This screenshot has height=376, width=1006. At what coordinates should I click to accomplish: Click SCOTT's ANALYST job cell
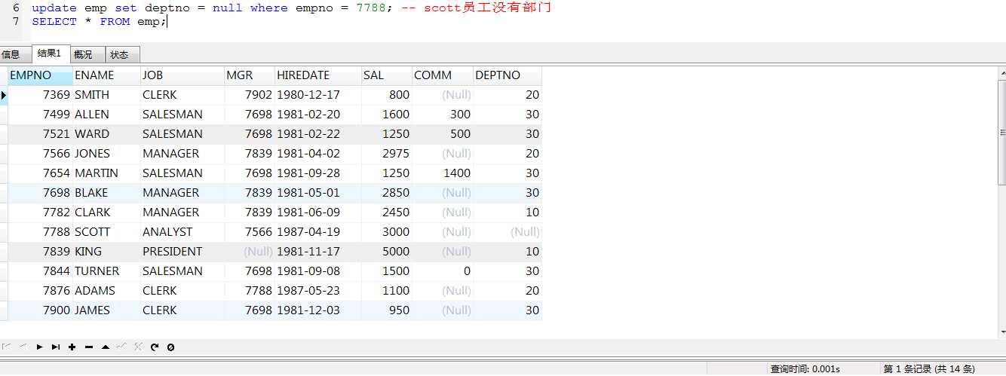click(182, 232)
